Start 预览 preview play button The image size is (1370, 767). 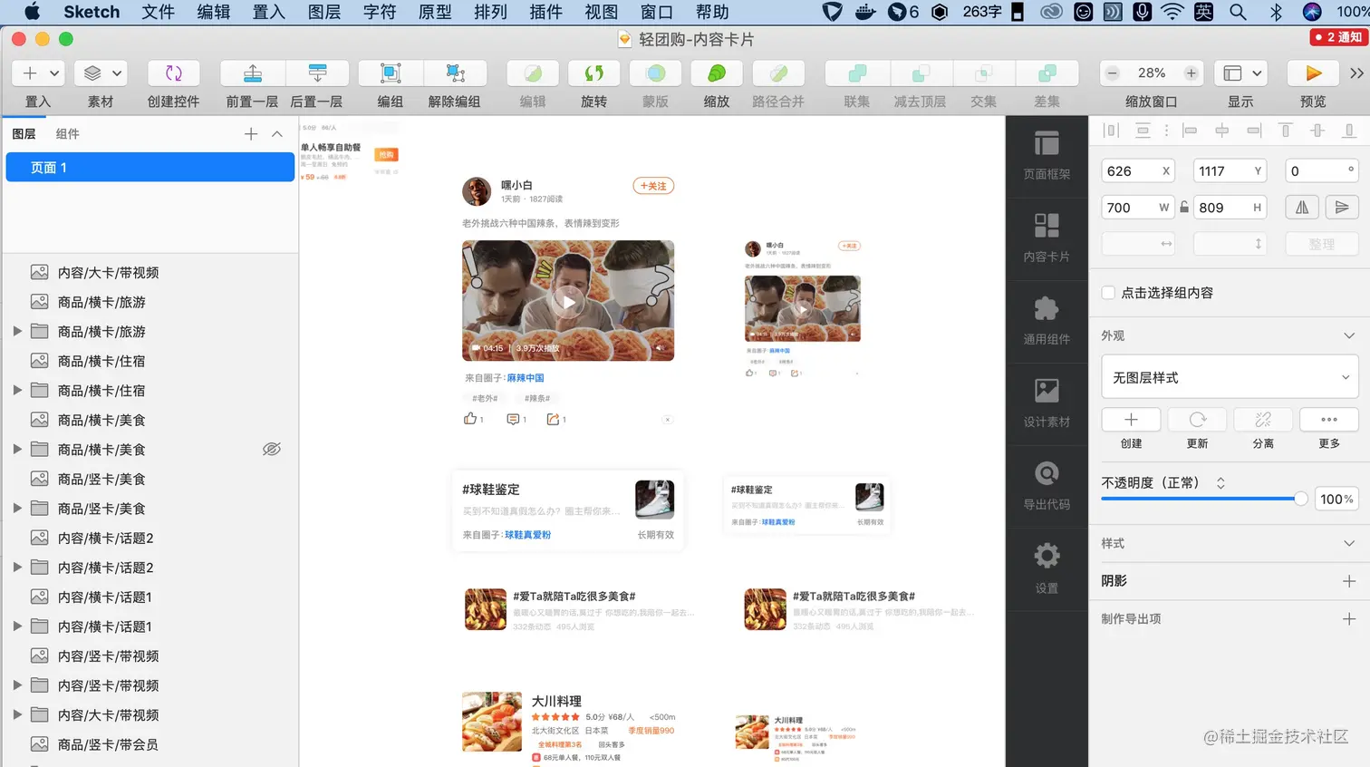click(x=1313, y=73)
